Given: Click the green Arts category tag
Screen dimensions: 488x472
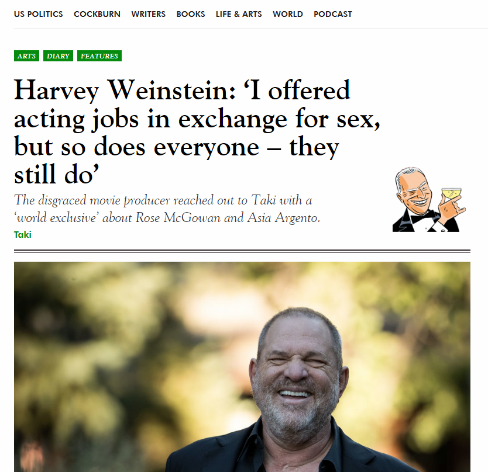Looking at the screenshot, I should [26, 56].
